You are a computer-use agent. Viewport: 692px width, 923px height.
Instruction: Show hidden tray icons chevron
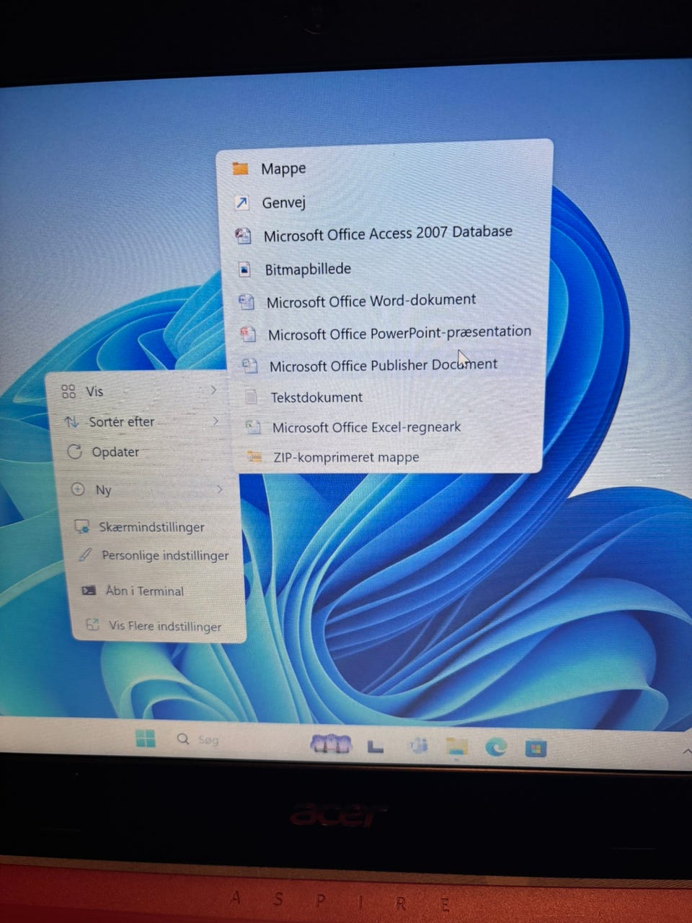[x=686, y=752]
